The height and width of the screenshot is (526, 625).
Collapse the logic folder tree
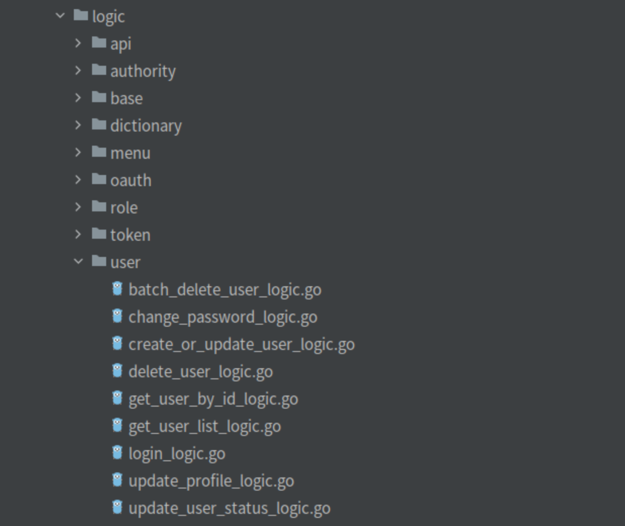tap(60, 16)
